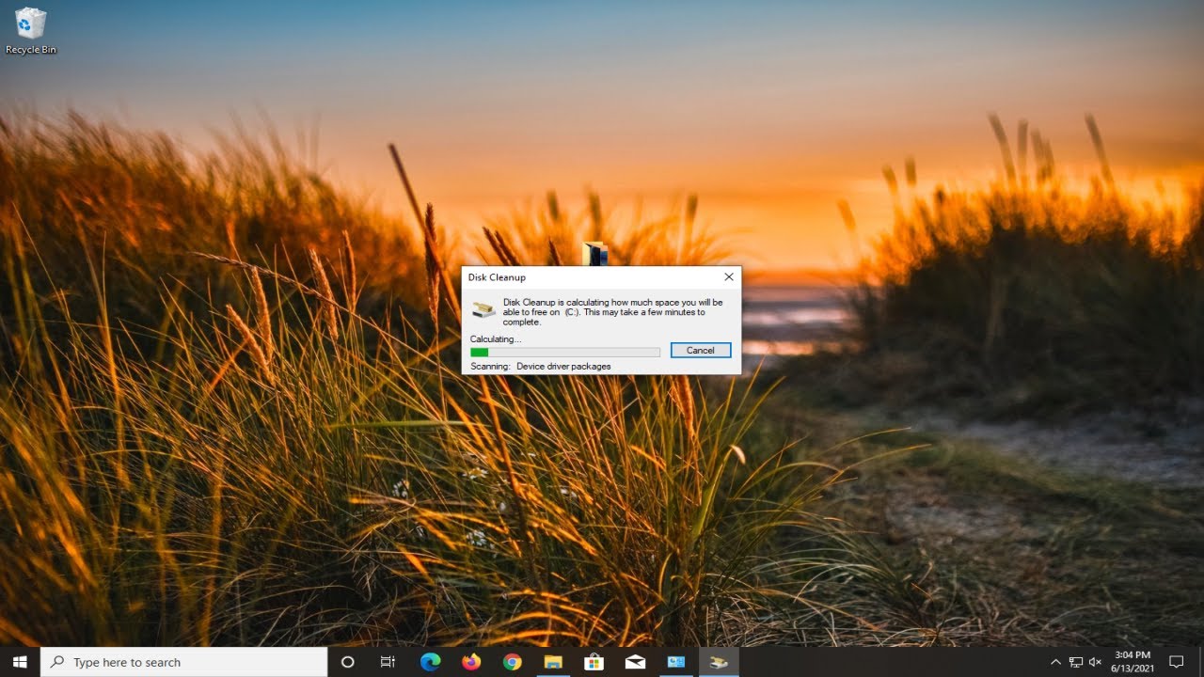Launch Google Chrome from the taskbar

[512, 662]
